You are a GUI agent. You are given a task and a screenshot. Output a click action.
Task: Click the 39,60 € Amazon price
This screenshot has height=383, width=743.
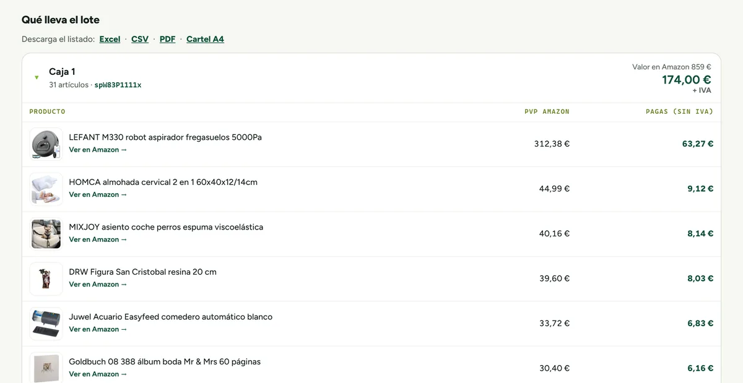coord(554,278)
